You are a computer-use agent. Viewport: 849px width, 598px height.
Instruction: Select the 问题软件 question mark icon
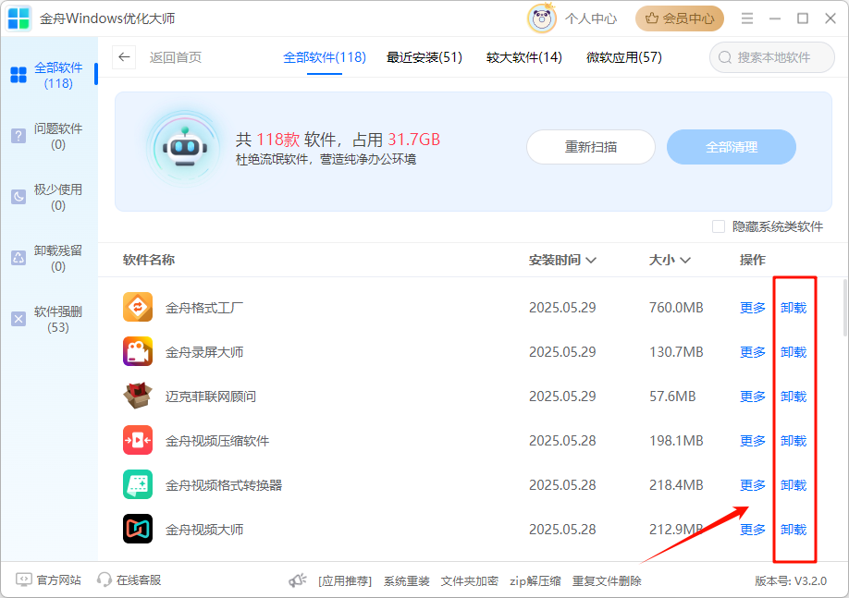click(18, 136)
